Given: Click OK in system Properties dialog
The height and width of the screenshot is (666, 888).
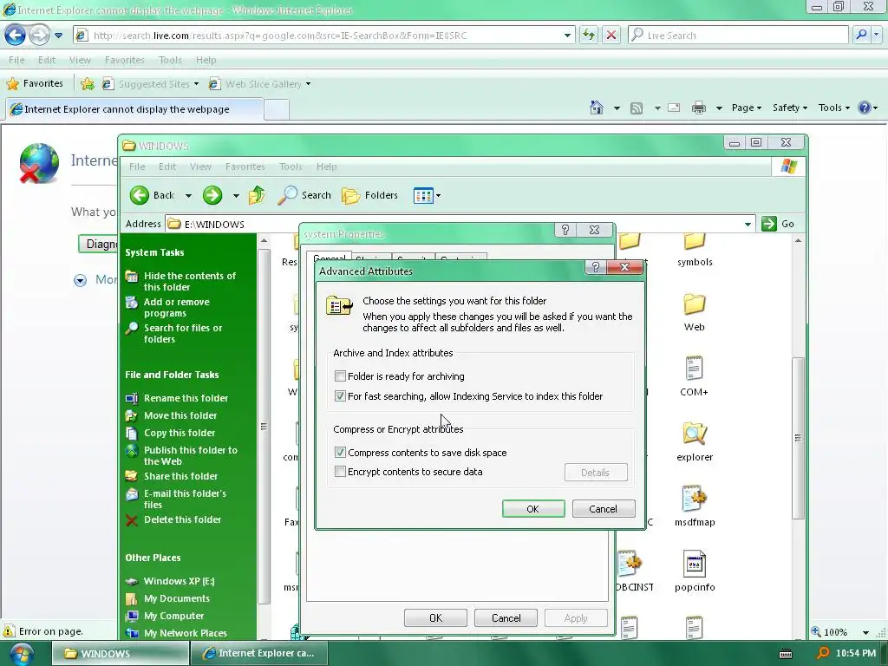Looking at the screenshot, I should pos(435,617).
